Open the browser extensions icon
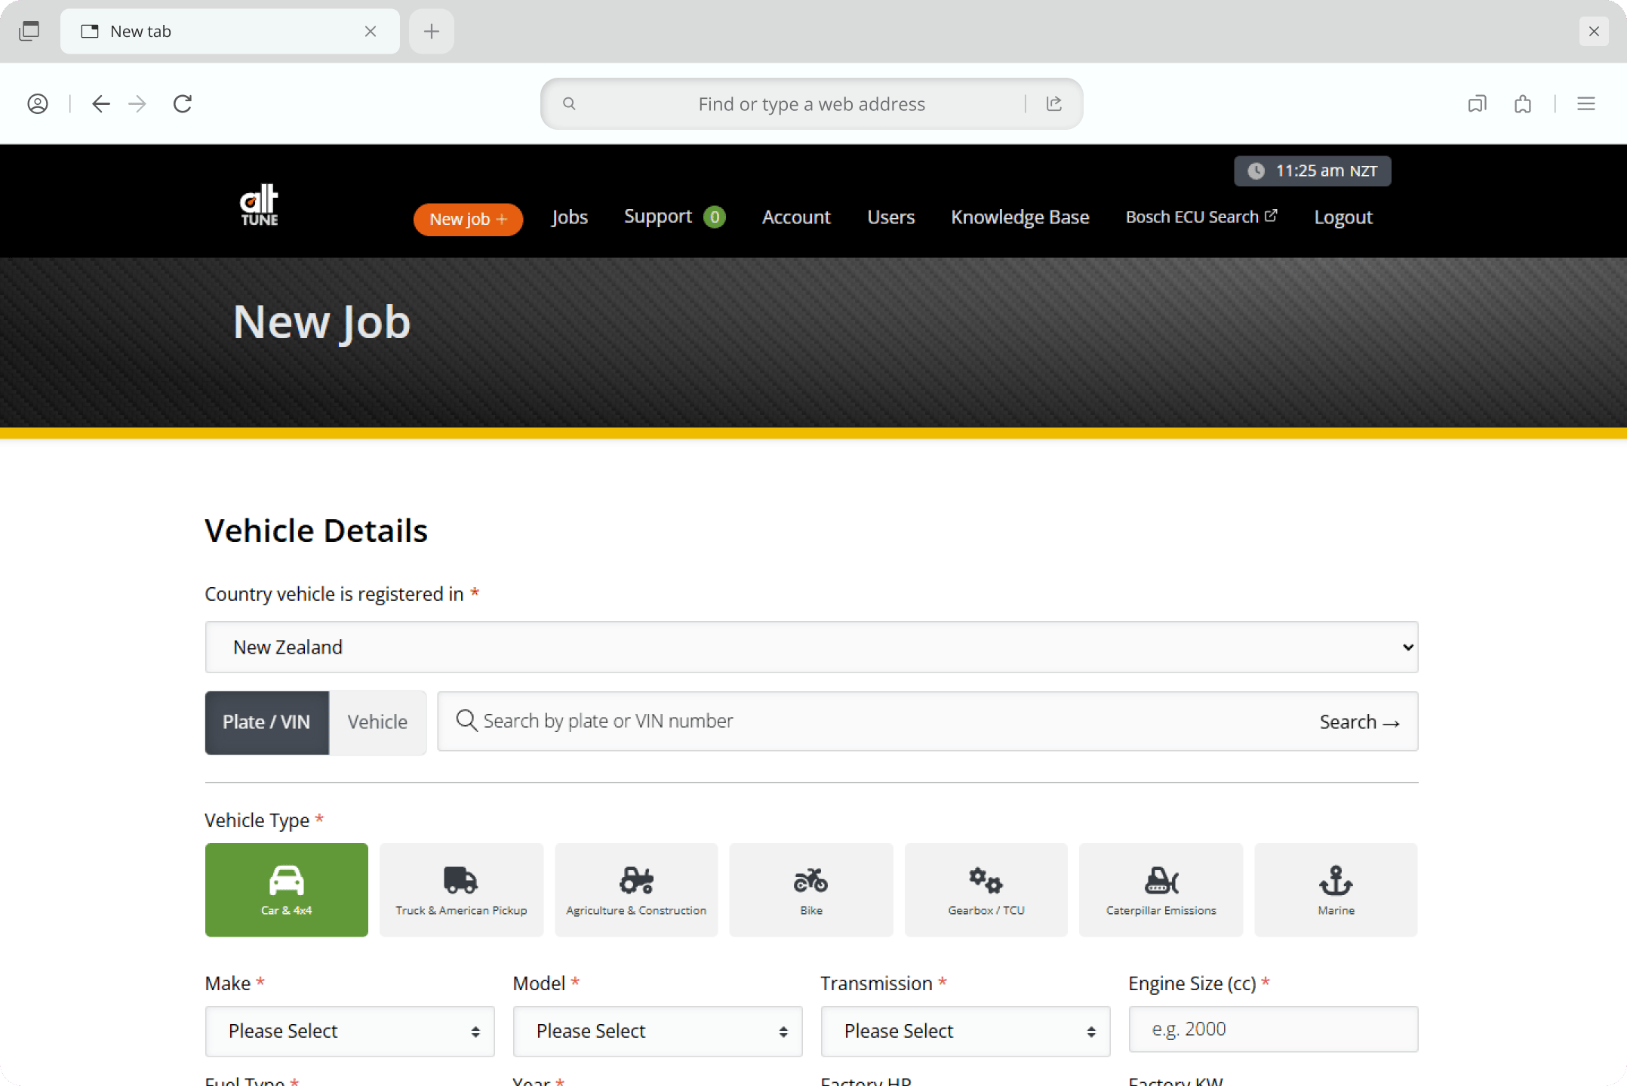Screen dimensions: 1627x1086 (1523, 104)
